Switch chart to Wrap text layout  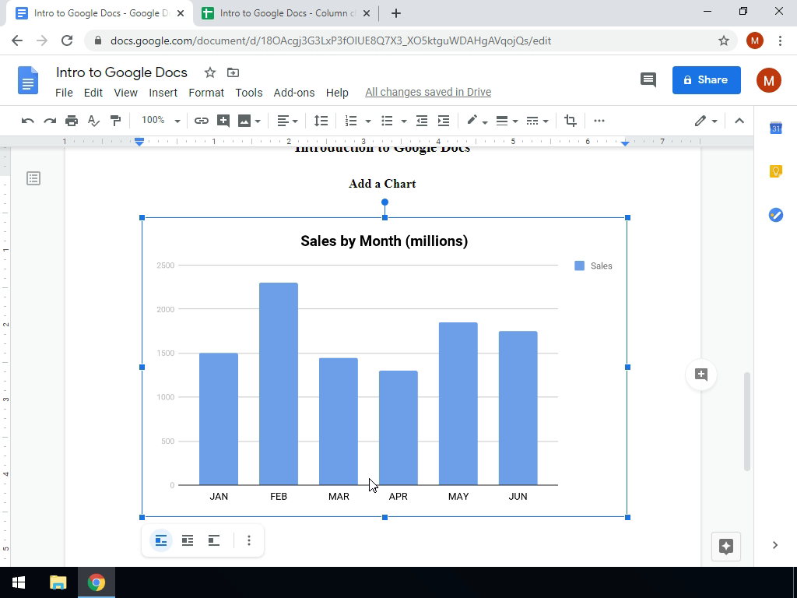188,540
